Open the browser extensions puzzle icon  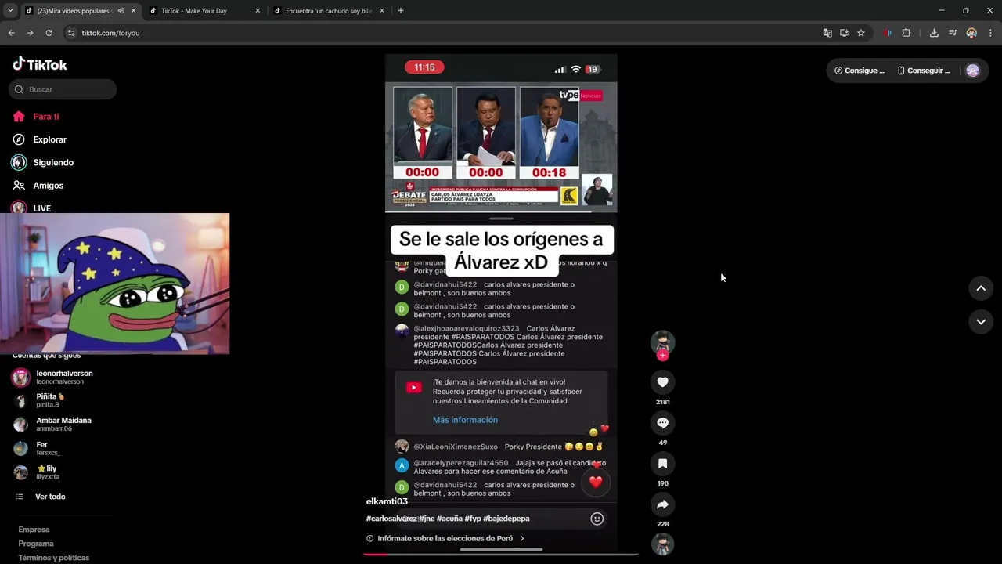[906, 33]
